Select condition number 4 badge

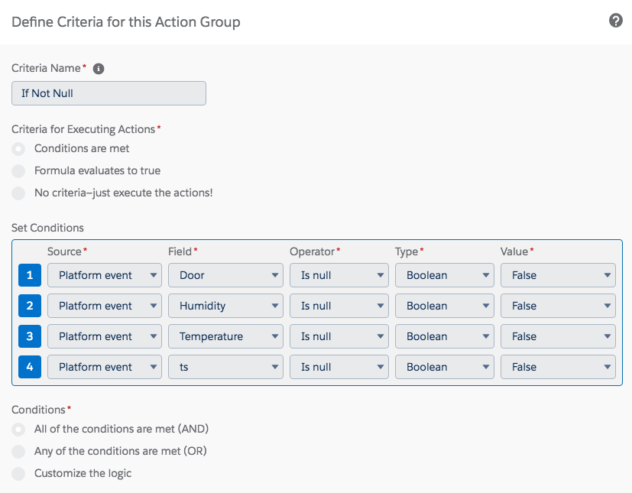[30, 367]
